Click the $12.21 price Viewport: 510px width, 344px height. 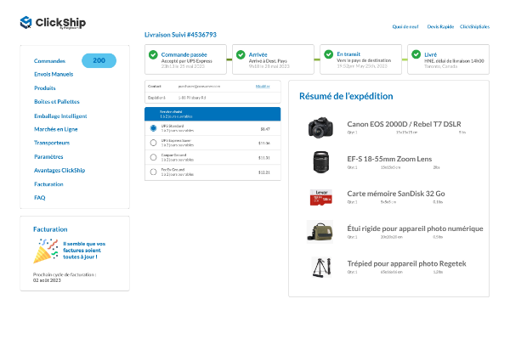[x=264, y=172]
